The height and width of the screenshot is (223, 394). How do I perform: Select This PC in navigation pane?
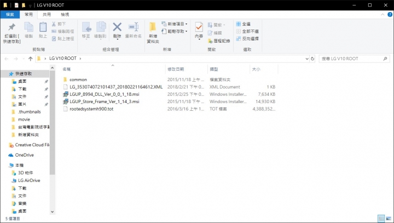tap(19, 165)
